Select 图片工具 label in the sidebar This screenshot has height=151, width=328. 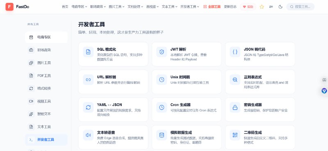[44, 63]
